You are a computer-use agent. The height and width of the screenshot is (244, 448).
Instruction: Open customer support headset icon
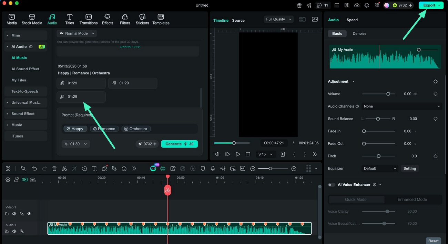pos(367,5)
